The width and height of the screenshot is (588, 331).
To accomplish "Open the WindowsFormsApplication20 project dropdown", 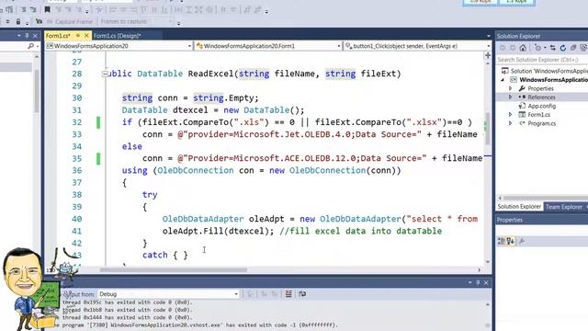I will 189,46.
